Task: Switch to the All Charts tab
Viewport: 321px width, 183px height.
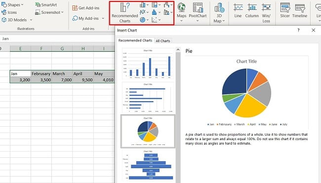Action: pos(163,41)
